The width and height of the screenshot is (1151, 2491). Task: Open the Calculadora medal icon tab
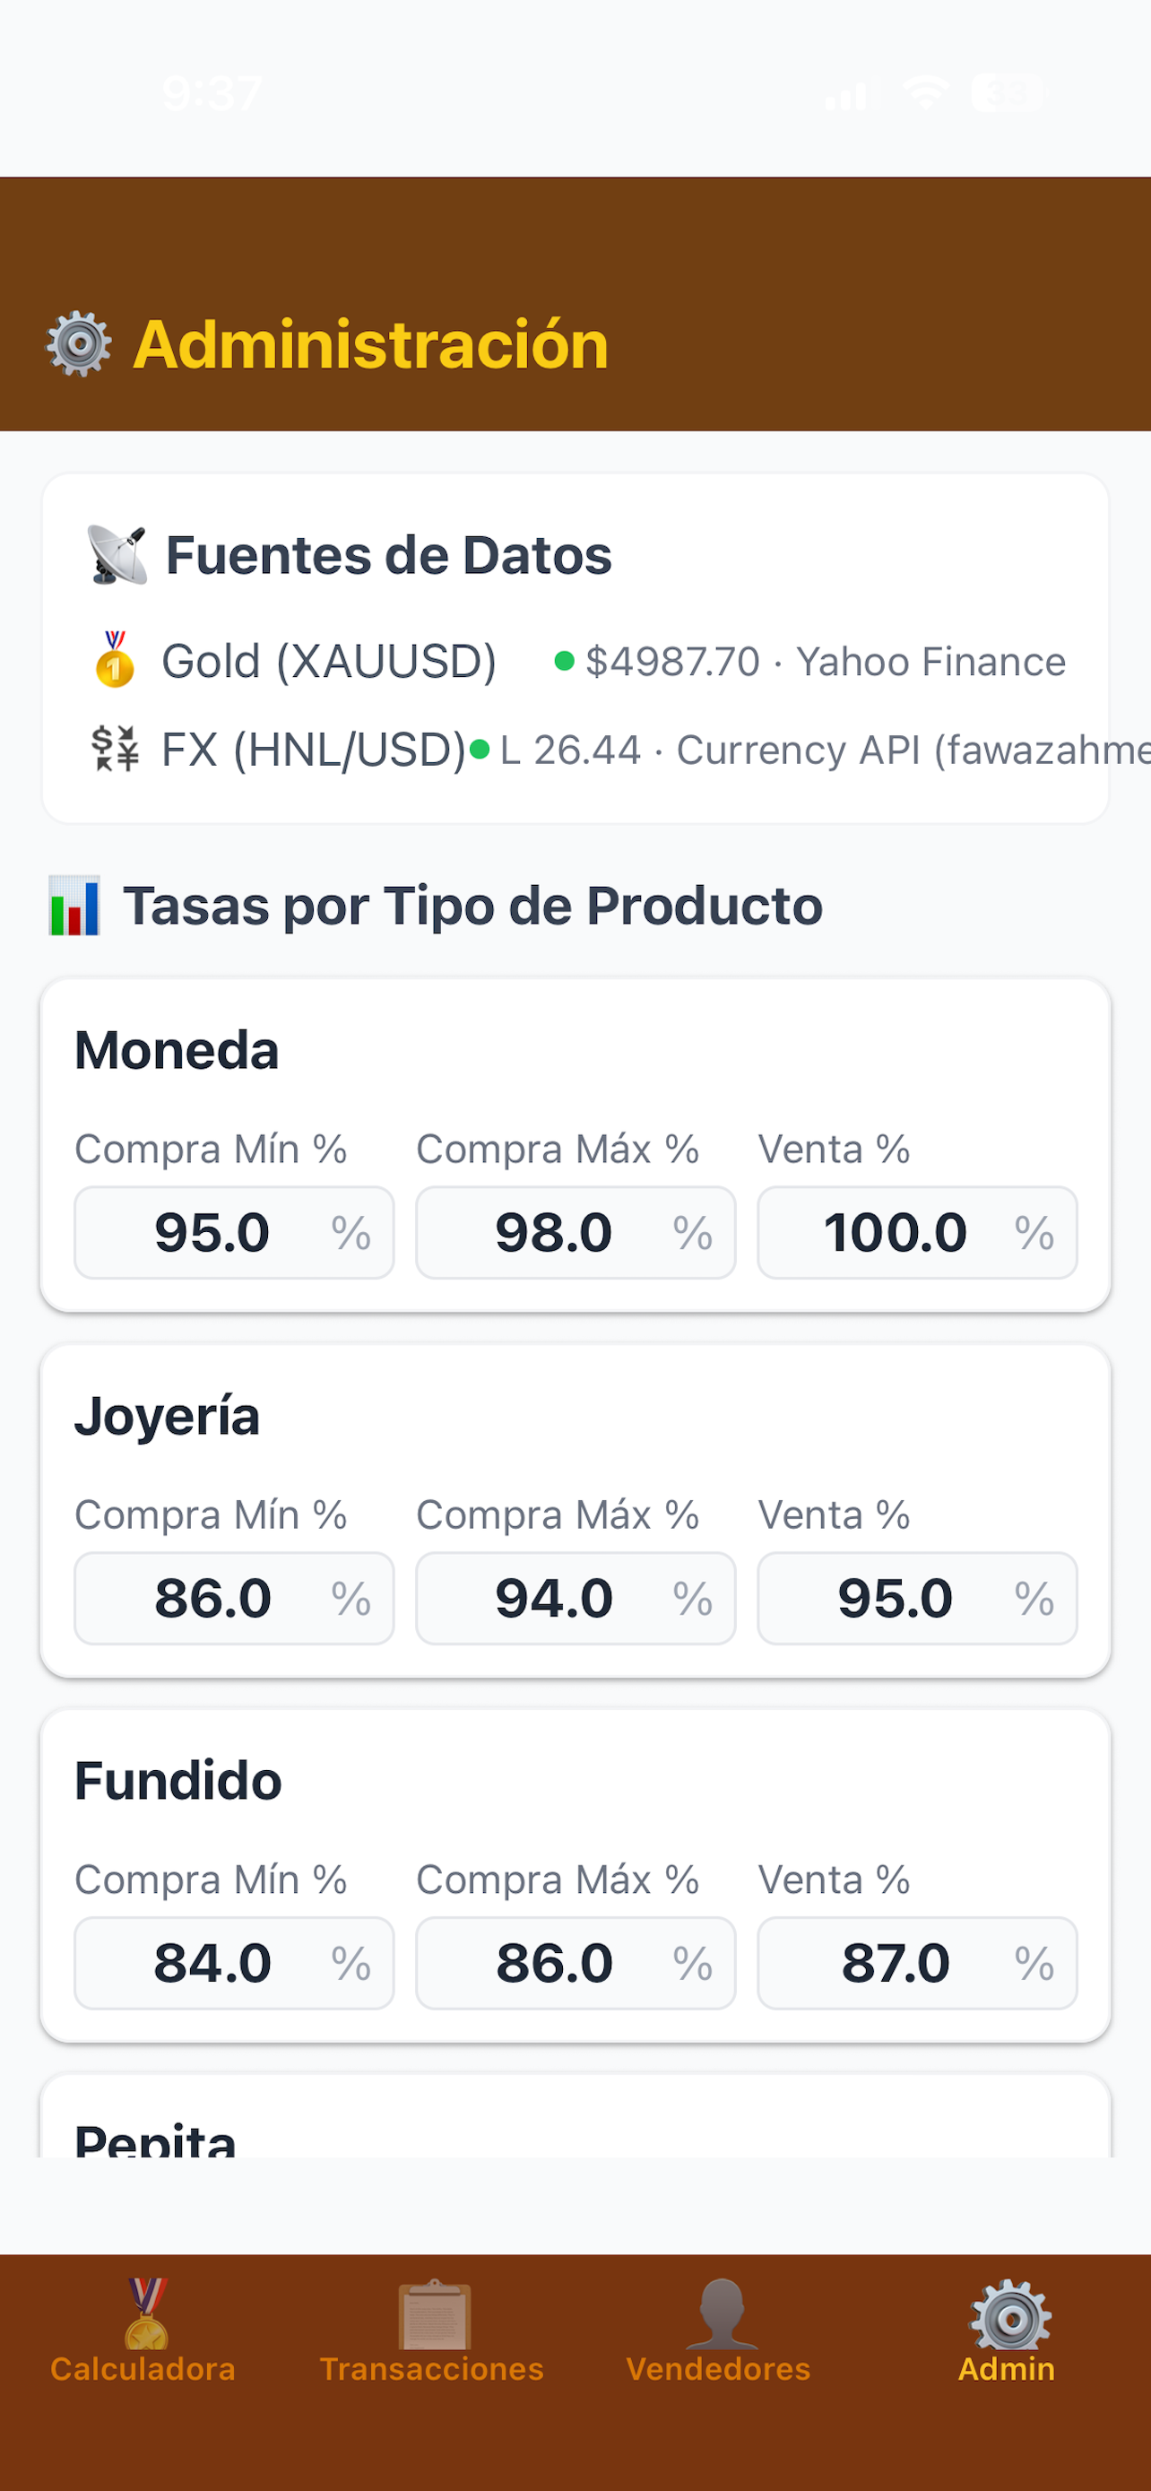point(143,2331)
